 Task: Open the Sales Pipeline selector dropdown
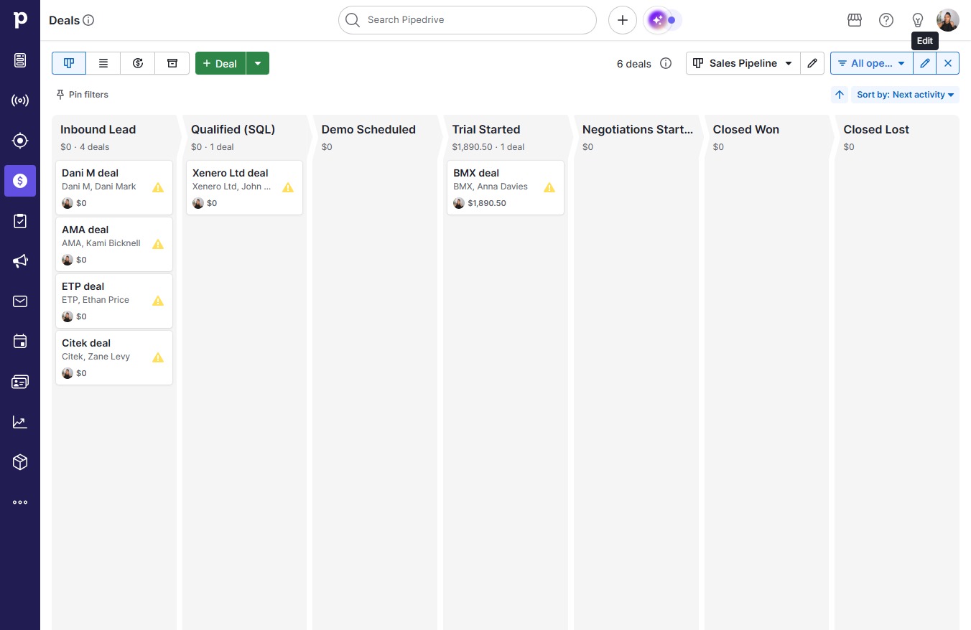[x=743, y=63]
